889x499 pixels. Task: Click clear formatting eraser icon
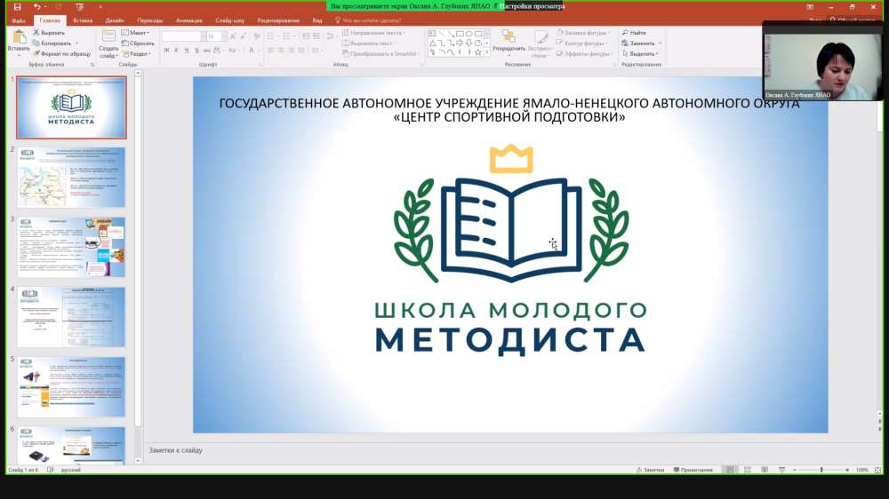point(257,36)
